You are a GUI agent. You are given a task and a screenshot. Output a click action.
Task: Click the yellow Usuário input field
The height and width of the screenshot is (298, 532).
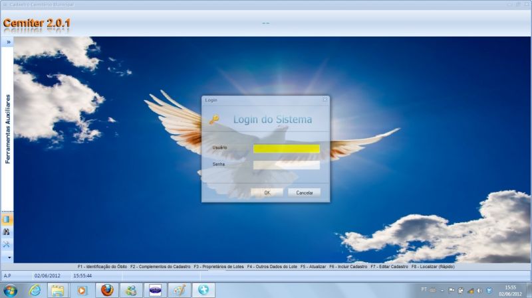pos(286,149)
